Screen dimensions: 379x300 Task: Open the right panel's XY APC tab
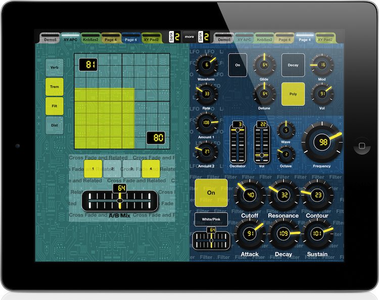[244, 38]
